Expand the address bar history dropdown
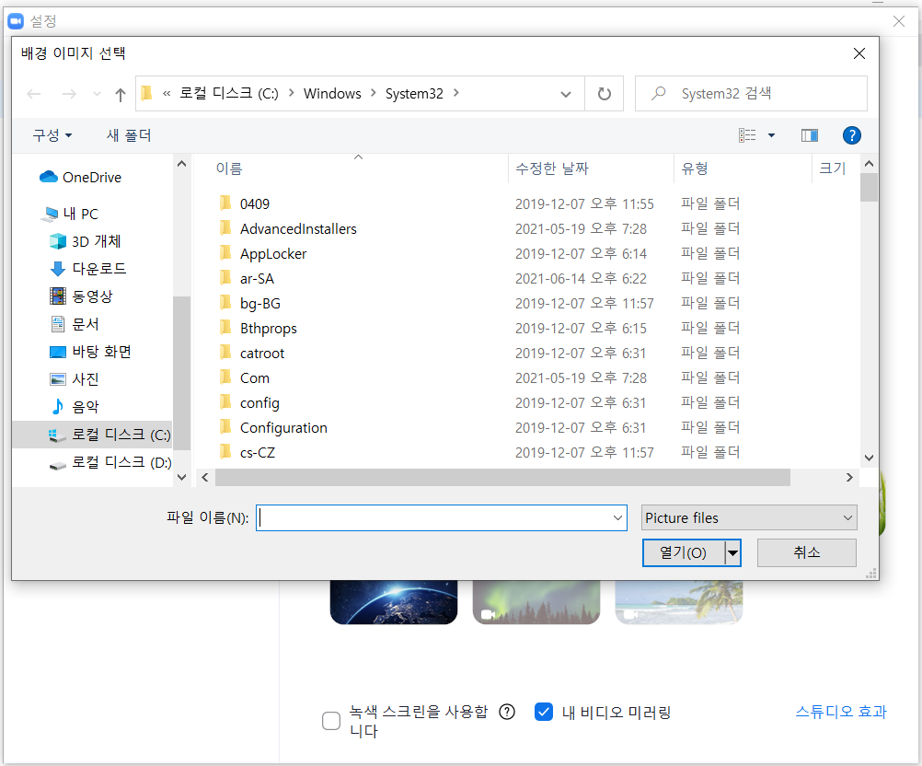Screen dimensions: 922x766 [x=566, y=94]
